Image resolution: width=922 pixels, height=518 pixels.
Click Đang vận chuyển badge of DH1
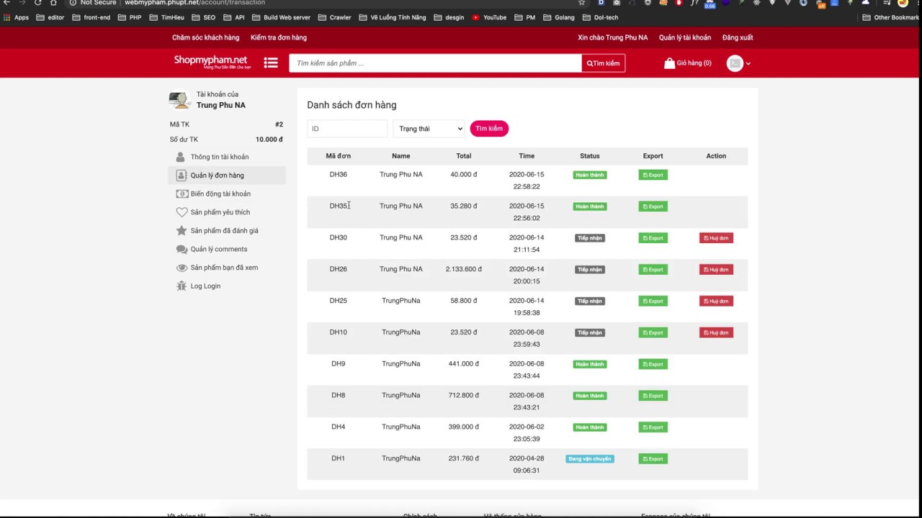pyautogui.click(x=590, y=459)
